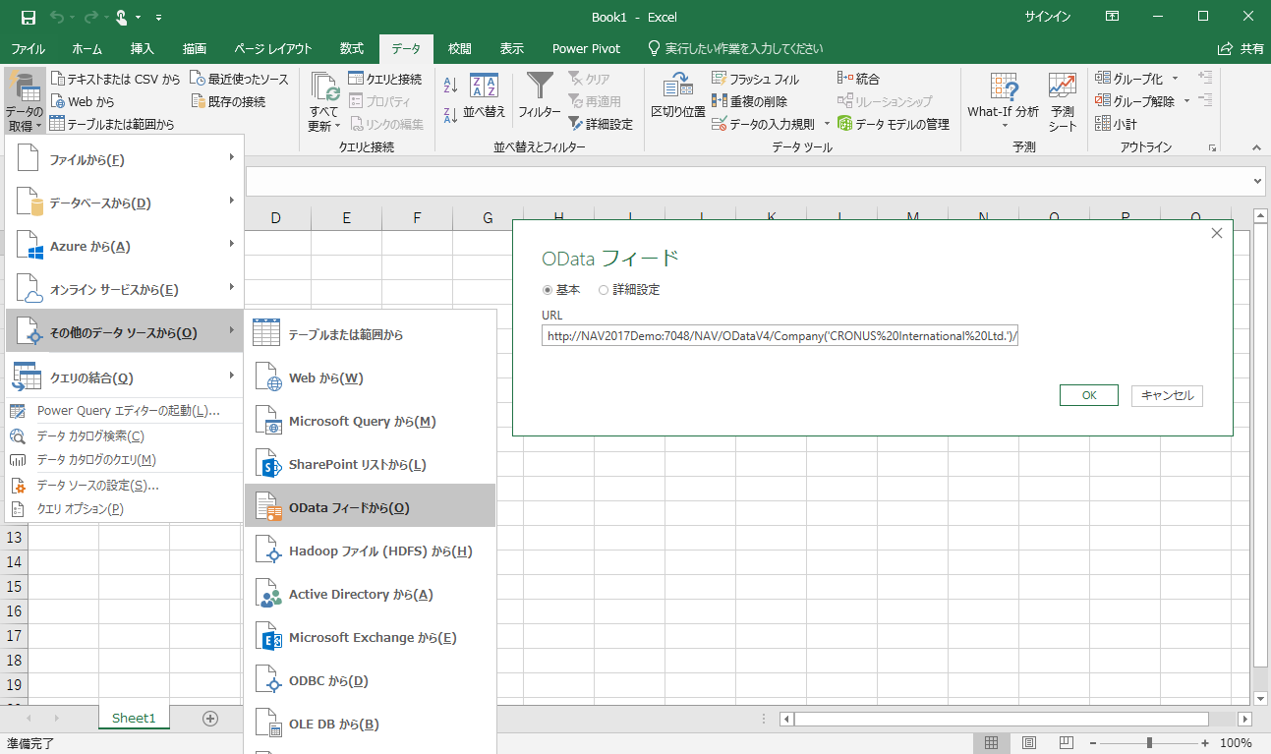Screen dimensions: 1271x754
Task: Click the OData URL input field
Action: pyautogui.click(x=780, y=336)
